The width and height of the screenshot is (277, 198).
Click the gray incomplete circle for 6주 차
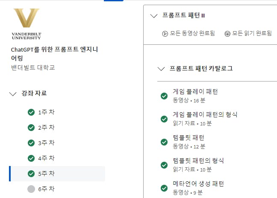pos(31,189)
